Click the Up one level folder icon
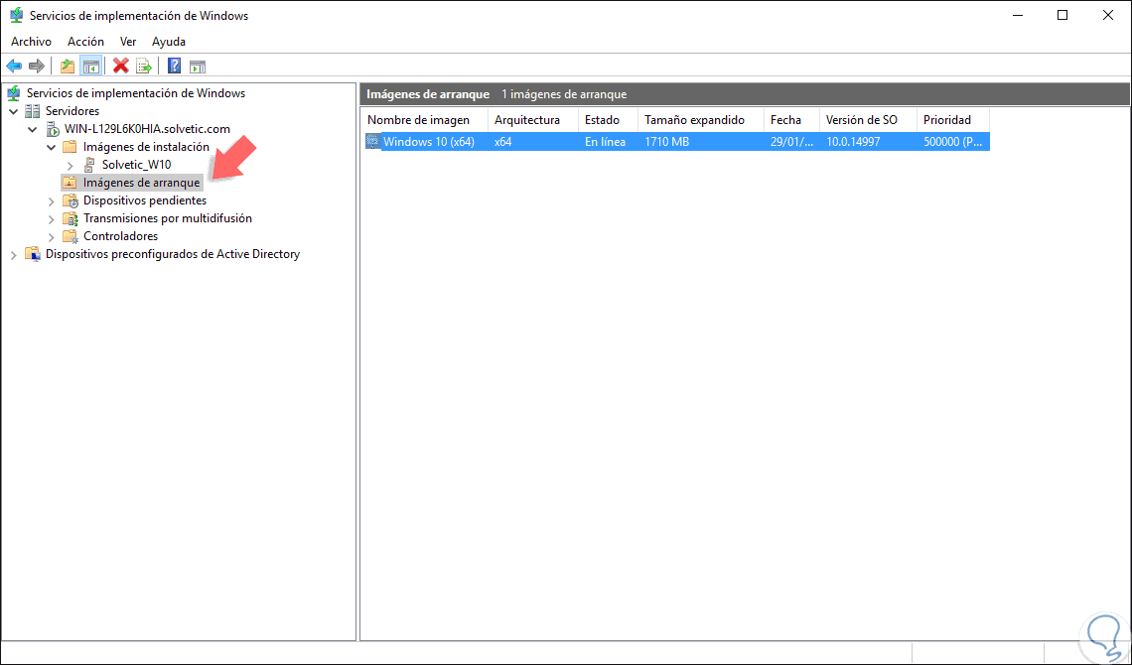This screenshot has height=665, width=1132. [x=68, y=66]
